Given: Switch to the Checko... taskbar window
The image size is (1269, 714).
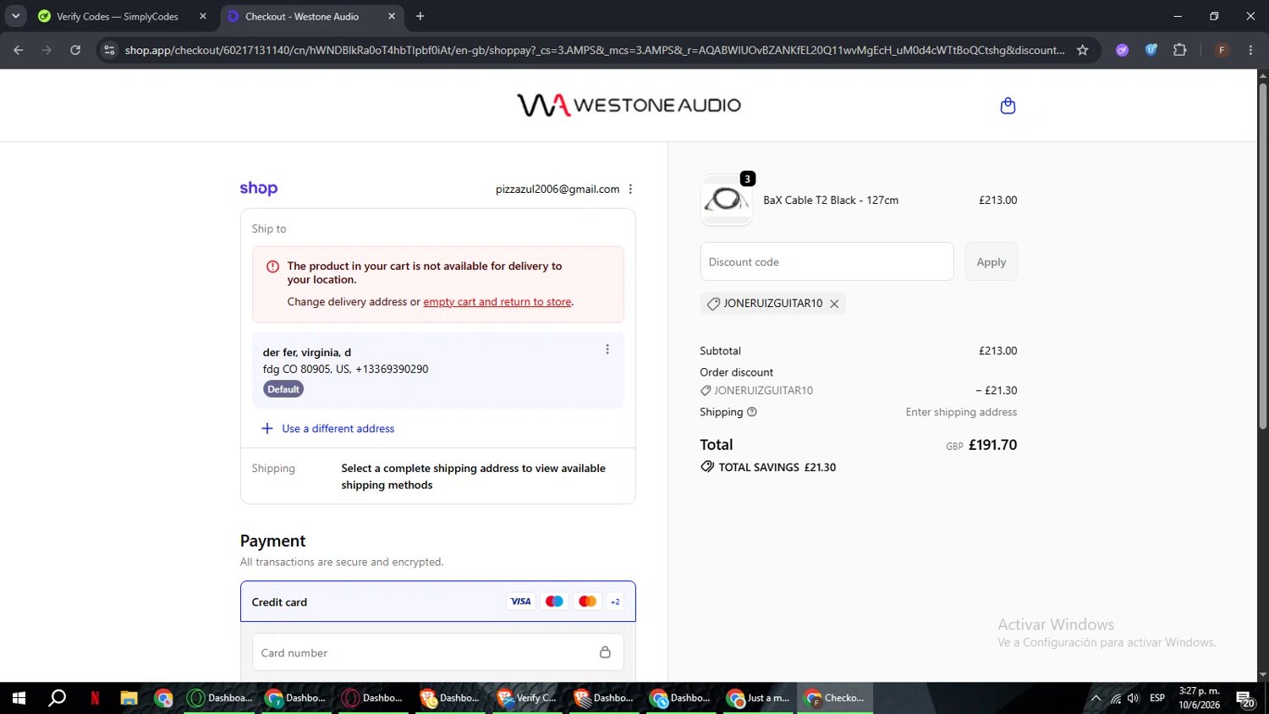Looking at the screenshot, I should [x=835, y=698].
